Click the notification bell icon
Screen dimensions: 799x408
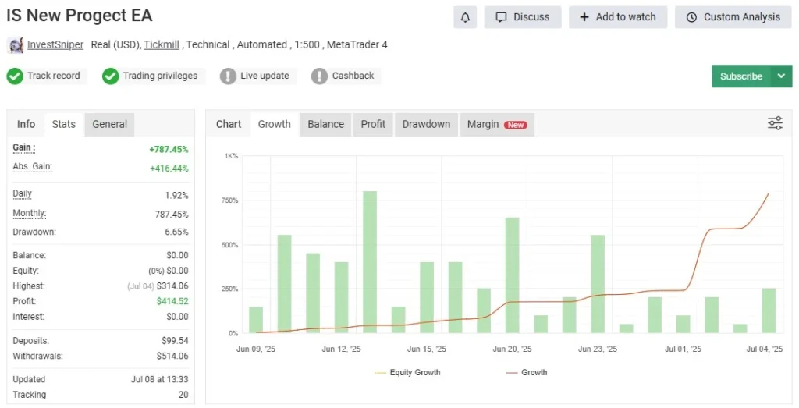(465, 17)
